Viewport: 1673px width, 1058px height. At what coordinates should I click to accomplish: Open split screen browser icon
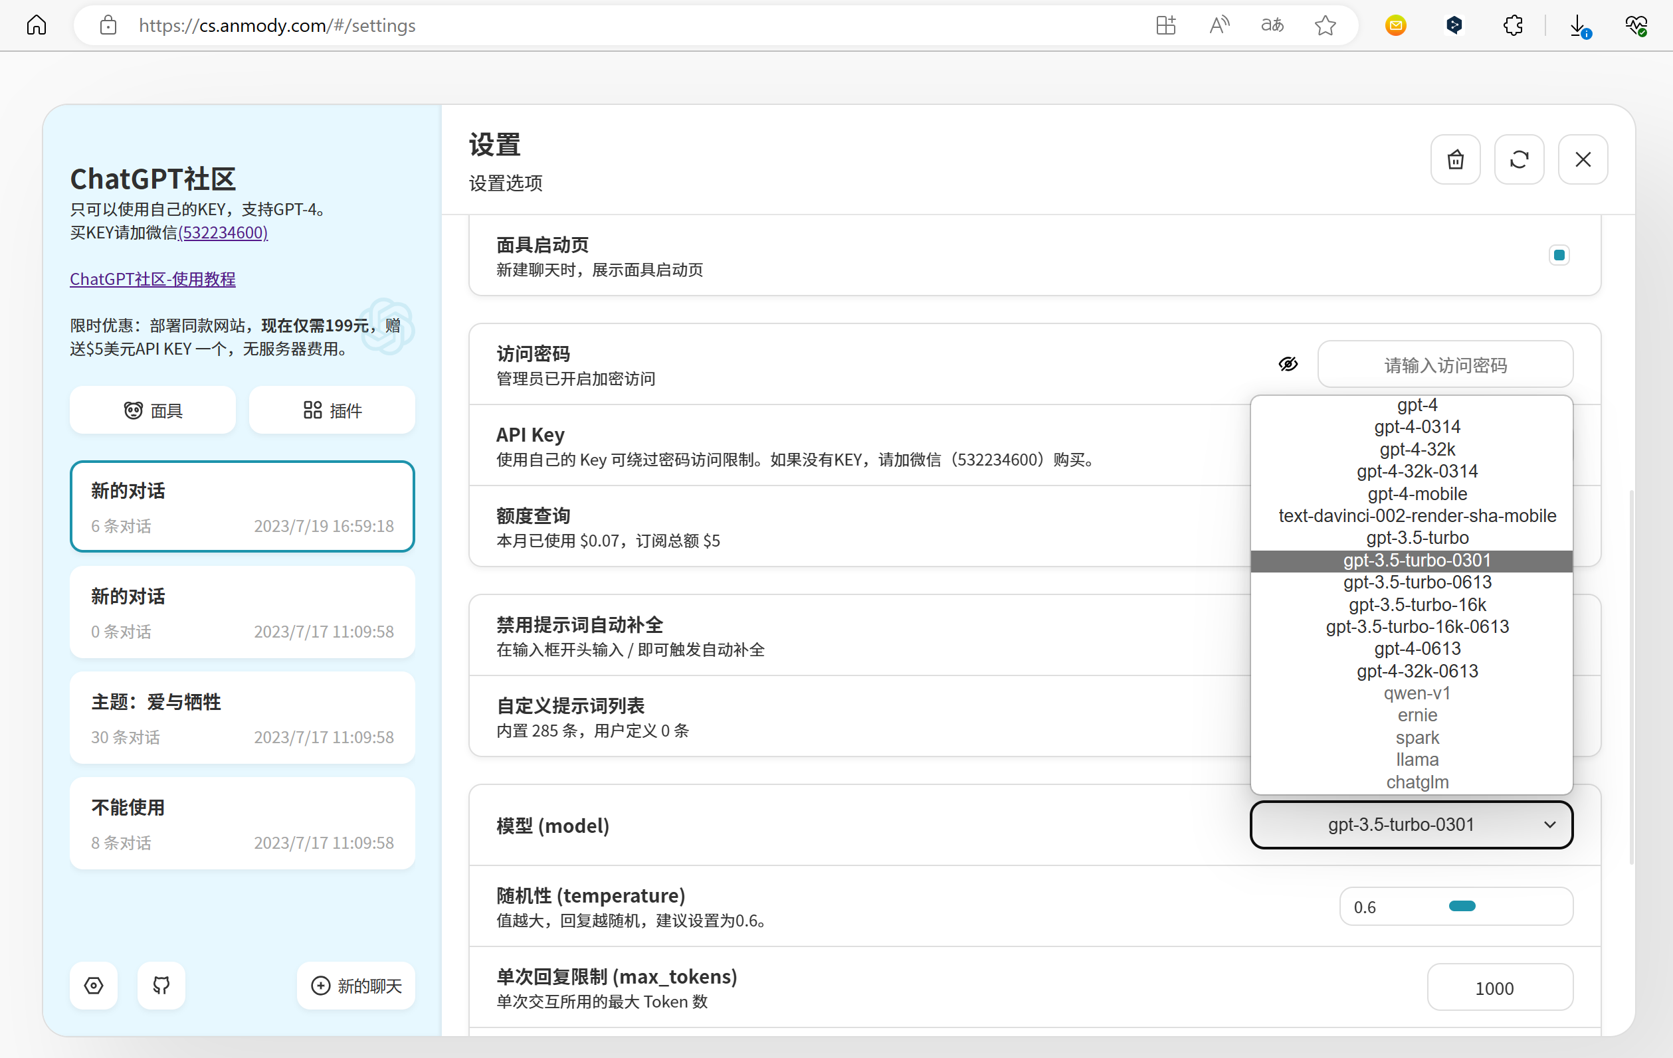1165,26
